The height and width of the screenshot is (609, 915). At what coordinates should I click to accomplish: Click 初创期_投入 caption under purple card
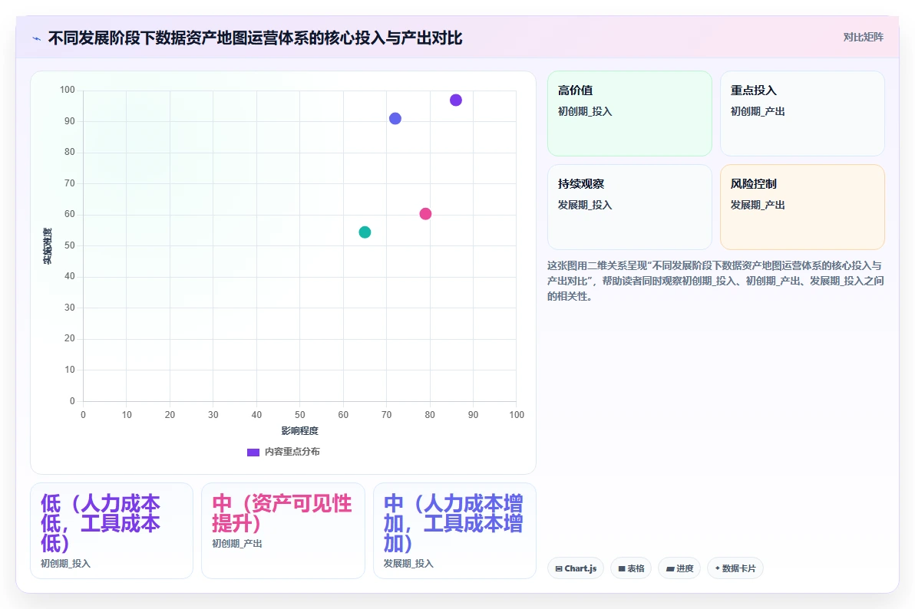(x=65, y=564)
